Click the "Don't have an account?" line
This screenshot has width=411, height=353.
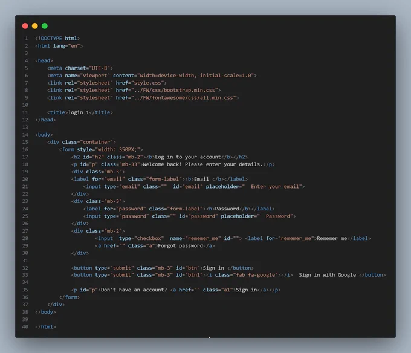click(176, 290)
